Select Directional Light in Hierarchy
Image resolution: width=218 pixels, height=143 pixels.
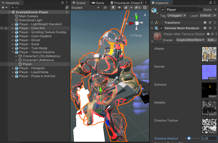click(31, 20)
